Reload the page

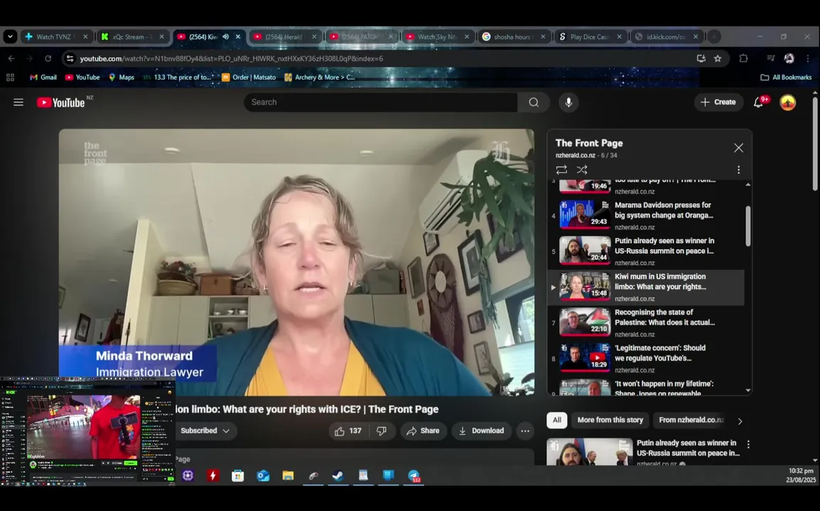pos(48,58)
